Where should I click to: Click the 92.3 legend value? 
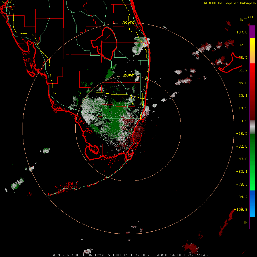pos(243,45)
